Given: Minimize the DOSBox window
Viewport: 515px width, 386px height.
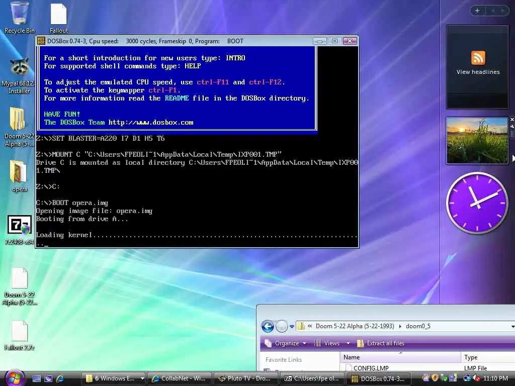Looking at the screenshot, I should click(319, 41).
